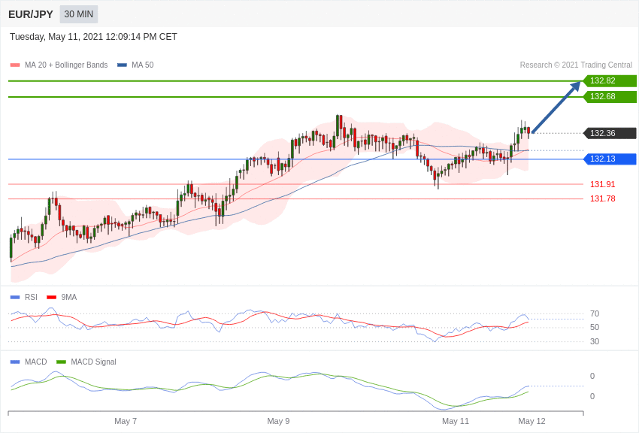Click the May 11 date axis label
Screen dimensions: 639x433
click(456, 421)
